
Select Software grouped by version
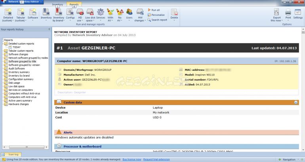click(x=24, y=65)
